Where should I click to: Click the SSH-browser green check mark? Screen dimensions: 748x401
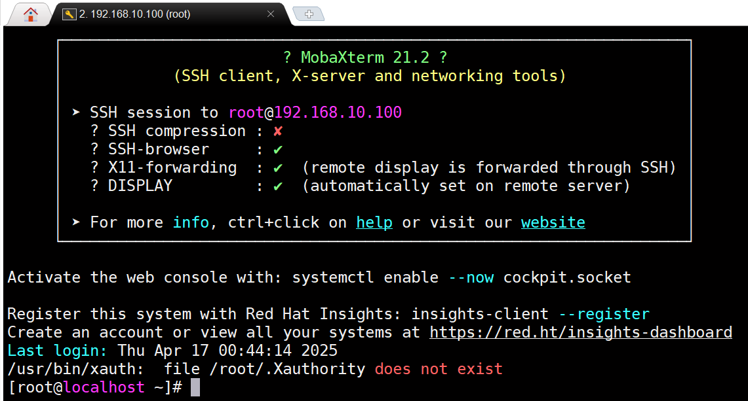(x=278, y=150)
